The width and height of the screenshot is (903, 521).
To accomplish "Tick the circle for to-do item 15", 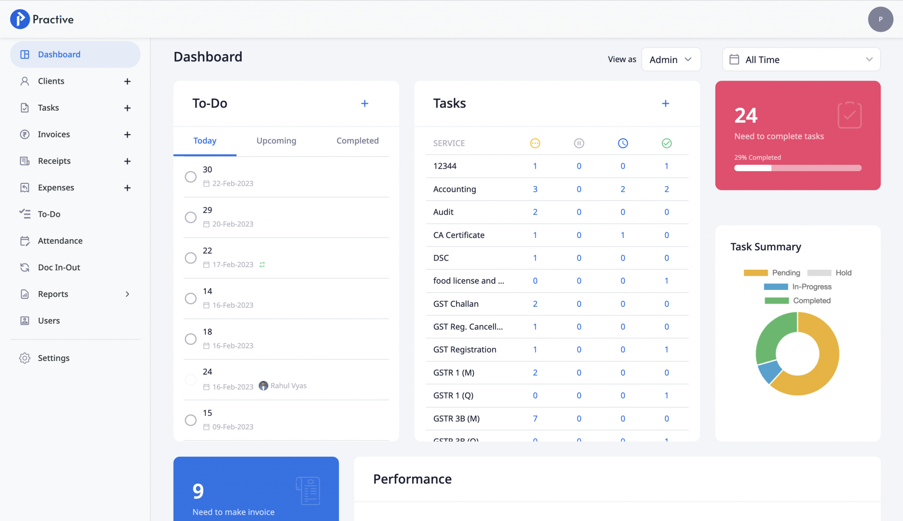I will click(x=190, y=420).
